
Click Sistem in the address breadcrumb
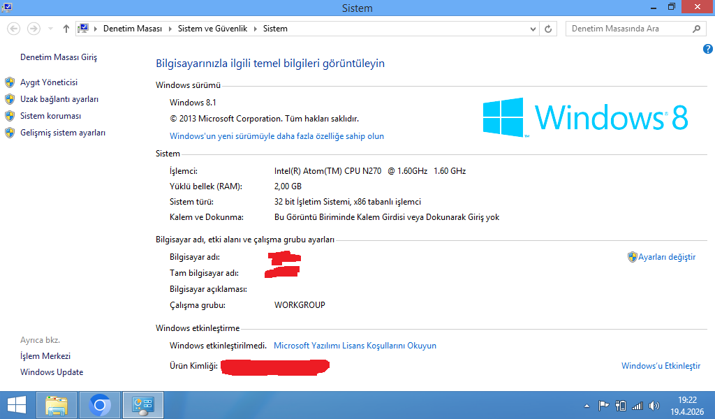coord(275,29)
